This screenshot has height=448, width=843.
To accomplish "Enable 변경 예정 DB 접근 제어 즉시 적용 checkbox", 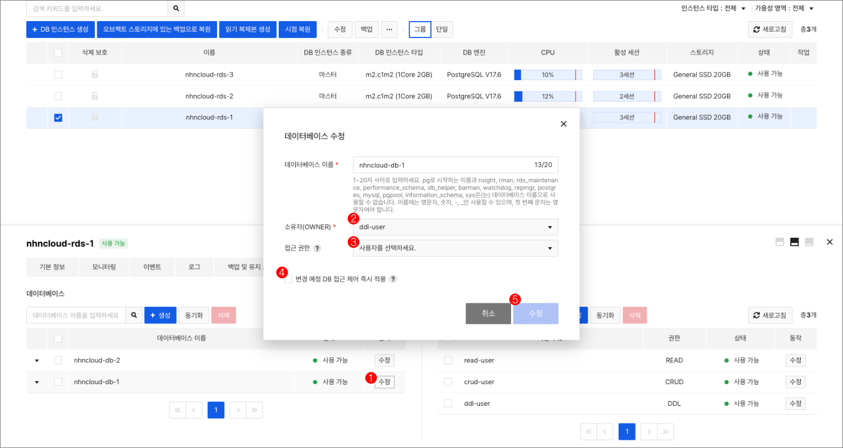I will pos(289,279).
